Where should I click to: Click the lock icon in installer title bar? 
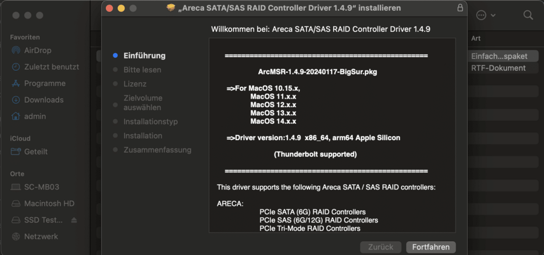point(460,8)
